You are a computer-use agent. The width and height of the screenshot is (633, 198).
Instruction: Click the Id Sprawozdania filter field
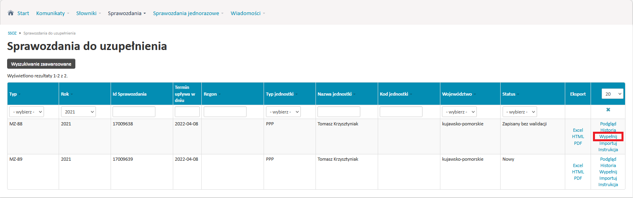click(x=134, y=112)
